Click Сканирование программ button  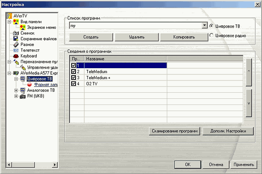click(x=175, y=131)
